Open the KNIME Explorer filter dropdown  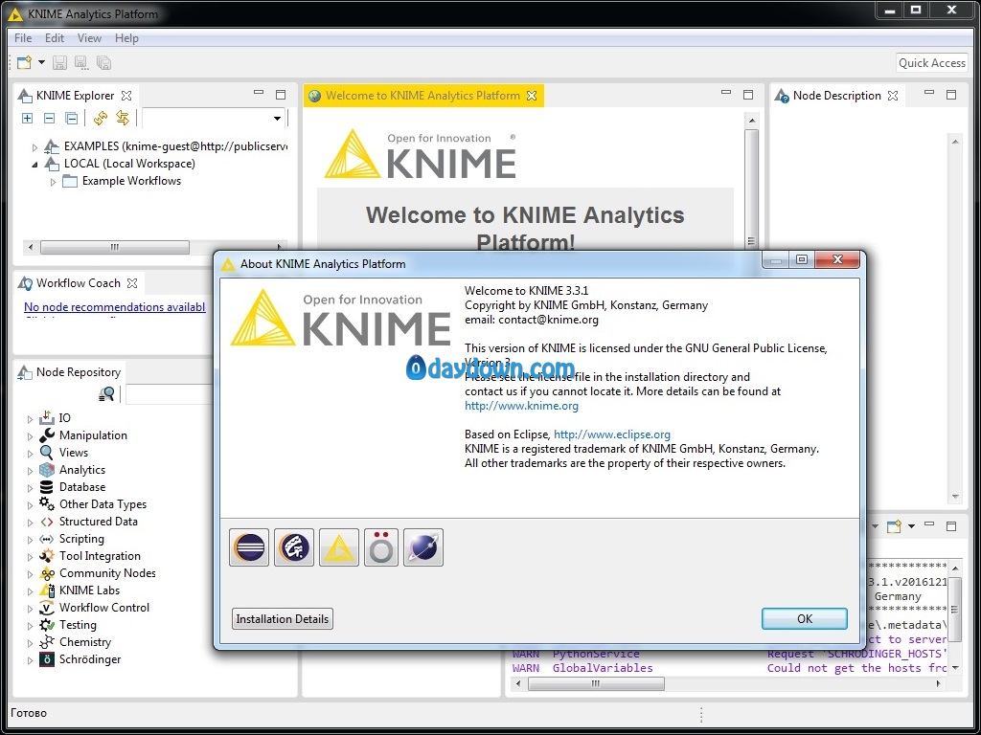click(277, 118)
